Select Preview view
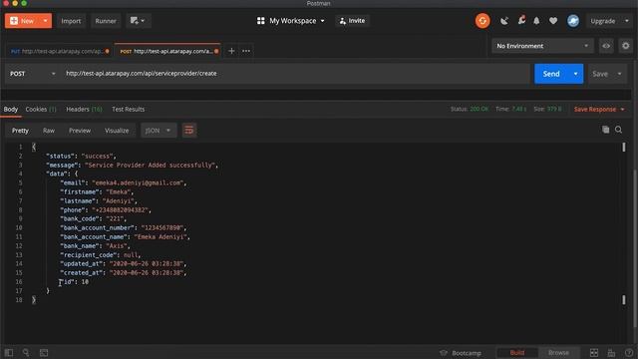The image size is (638, 359). (80, 131)
